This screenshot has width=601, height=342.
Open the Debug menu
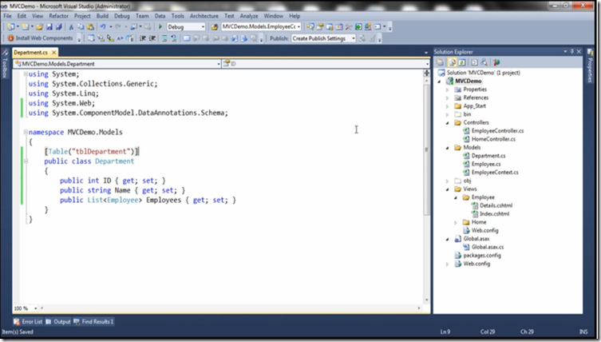[121, 16]
